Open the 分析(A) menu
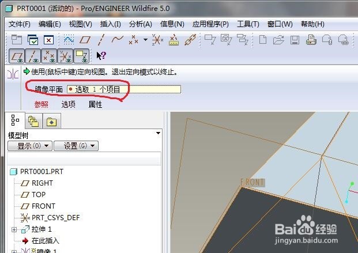This screenshot has width=358, height=253. [x=141, y=24]
